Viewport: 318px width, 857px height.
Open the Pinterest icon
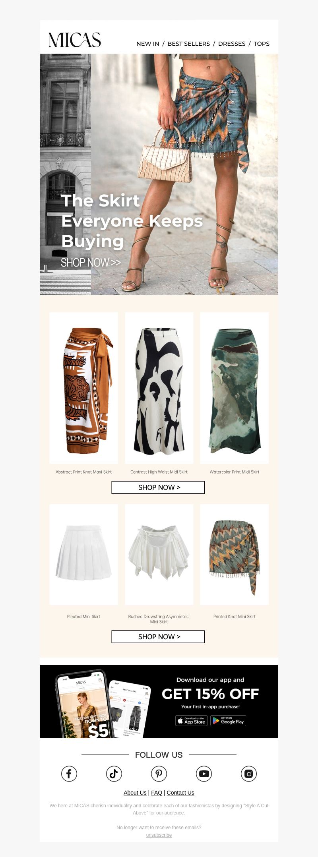[x=159, y=774]
